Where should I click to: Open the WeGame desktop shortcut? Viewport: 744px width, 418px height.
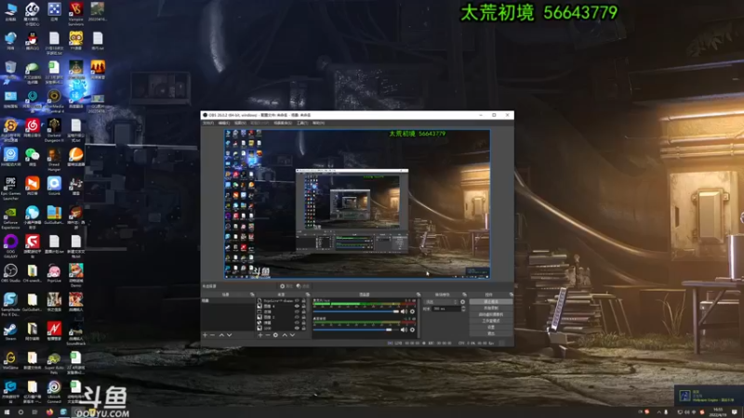(x=10, y=360)
